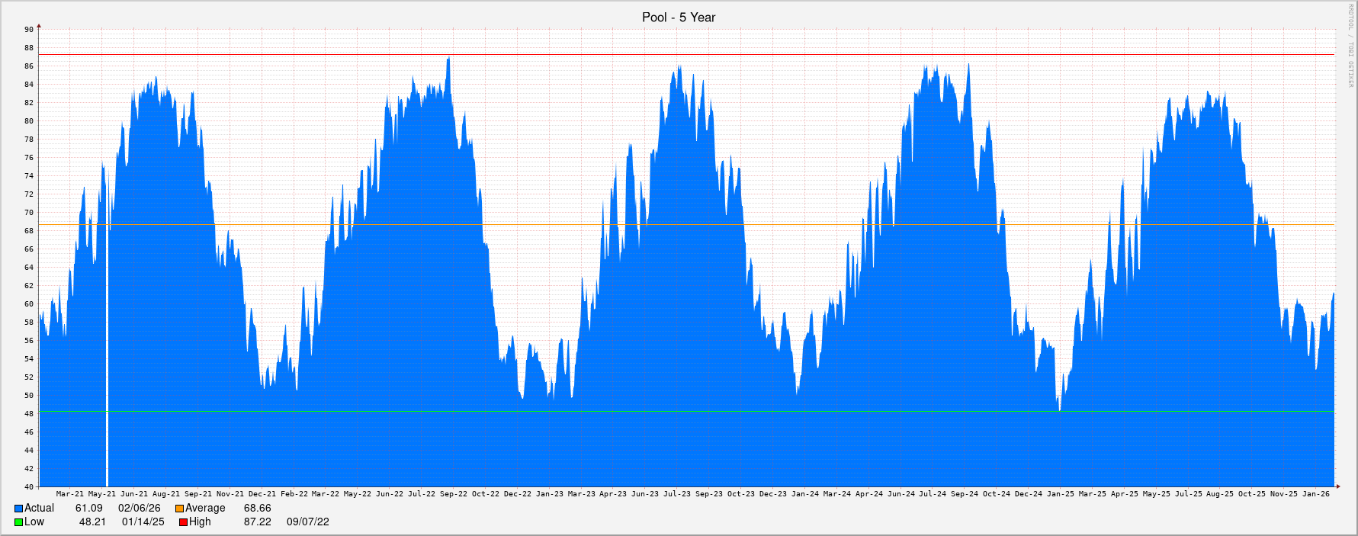Click the Mar-21 label on the time axis
1358x536 pixels.
click(70, 494)
